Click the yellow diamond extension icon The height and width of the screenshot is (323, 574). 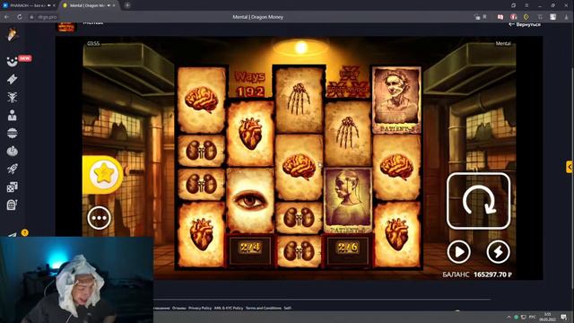click(526, 17)
